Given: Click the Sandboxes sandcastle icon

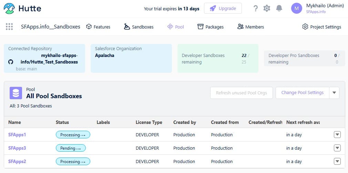Looking at the screenshot, I should (127, 27).
